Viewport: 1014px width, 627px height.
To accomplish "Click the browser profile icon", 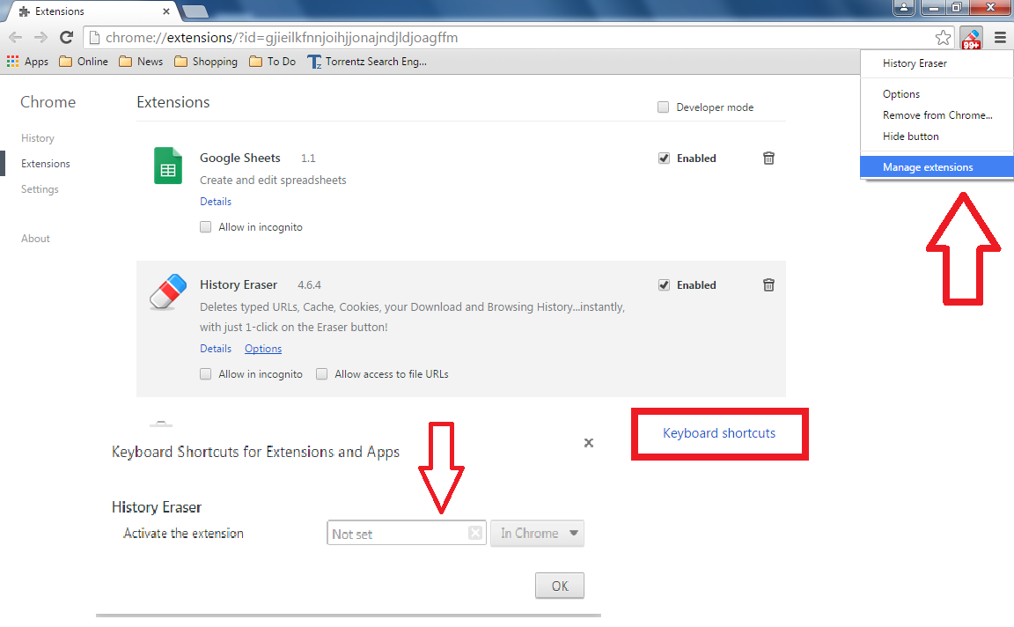I will pyautogui.click(x=904, y=8).
